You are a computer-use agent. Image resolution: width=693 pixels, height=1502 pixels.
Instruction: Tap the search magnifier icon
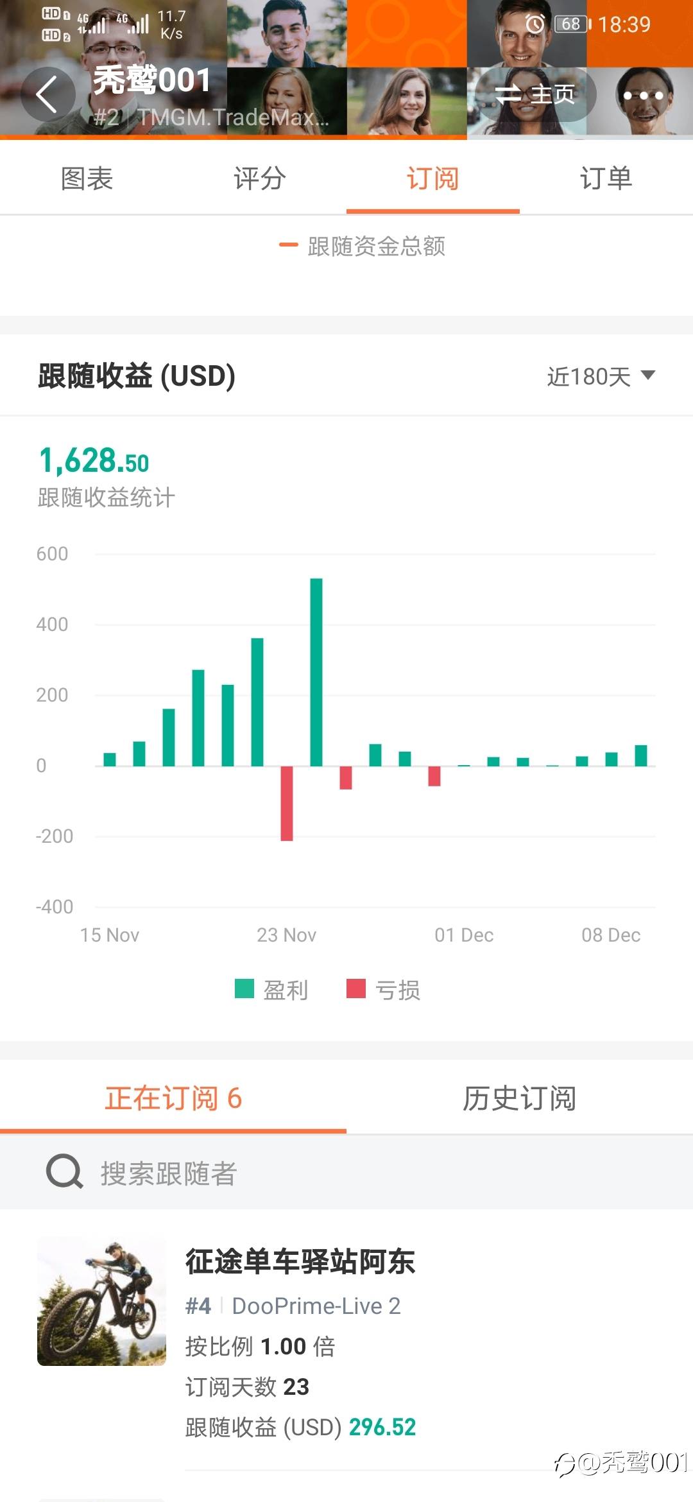64,1171
